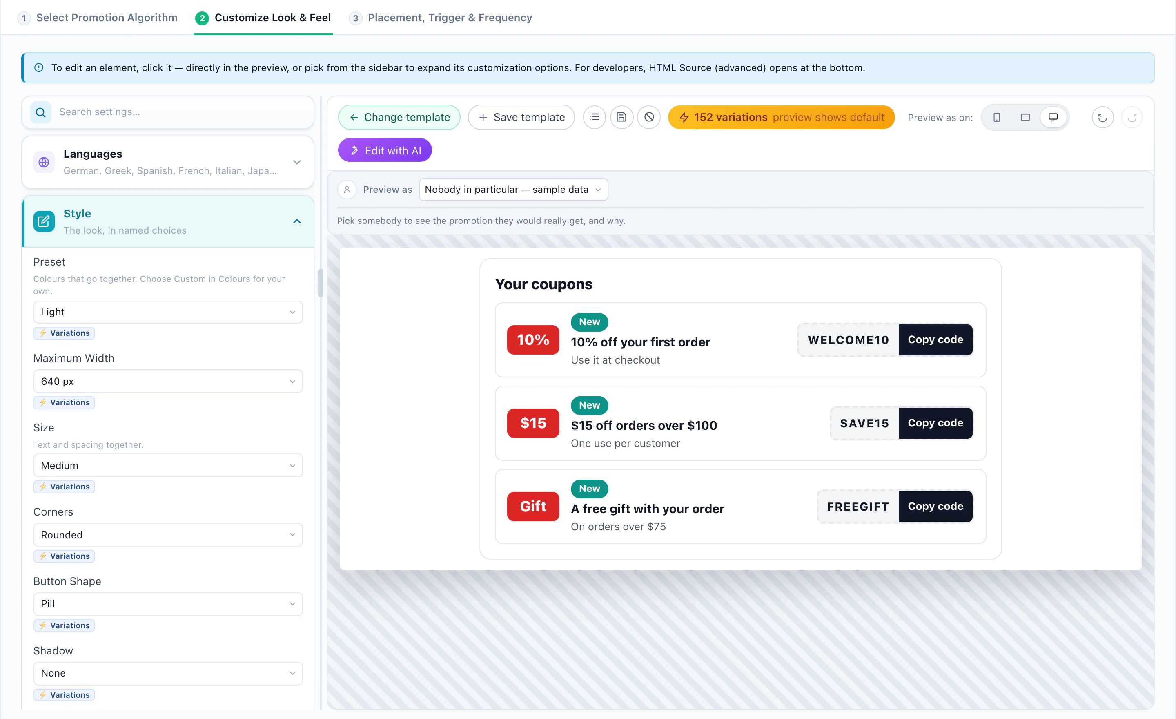Click the info icon in the blue banner
Image resolution: width=1176 pixels, height=719 pixels.
39,68
